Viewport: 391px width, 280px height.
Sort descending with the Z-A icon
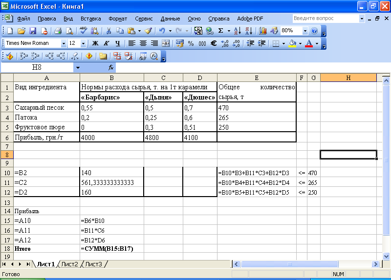click(x=249, y=31)
